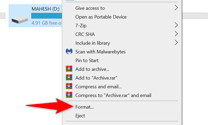Click WinRAR icon beside Compress to "Archive.rar" and email
This screenshot has width=210, height=125.
pyautogui.click(x=69, y=95)
